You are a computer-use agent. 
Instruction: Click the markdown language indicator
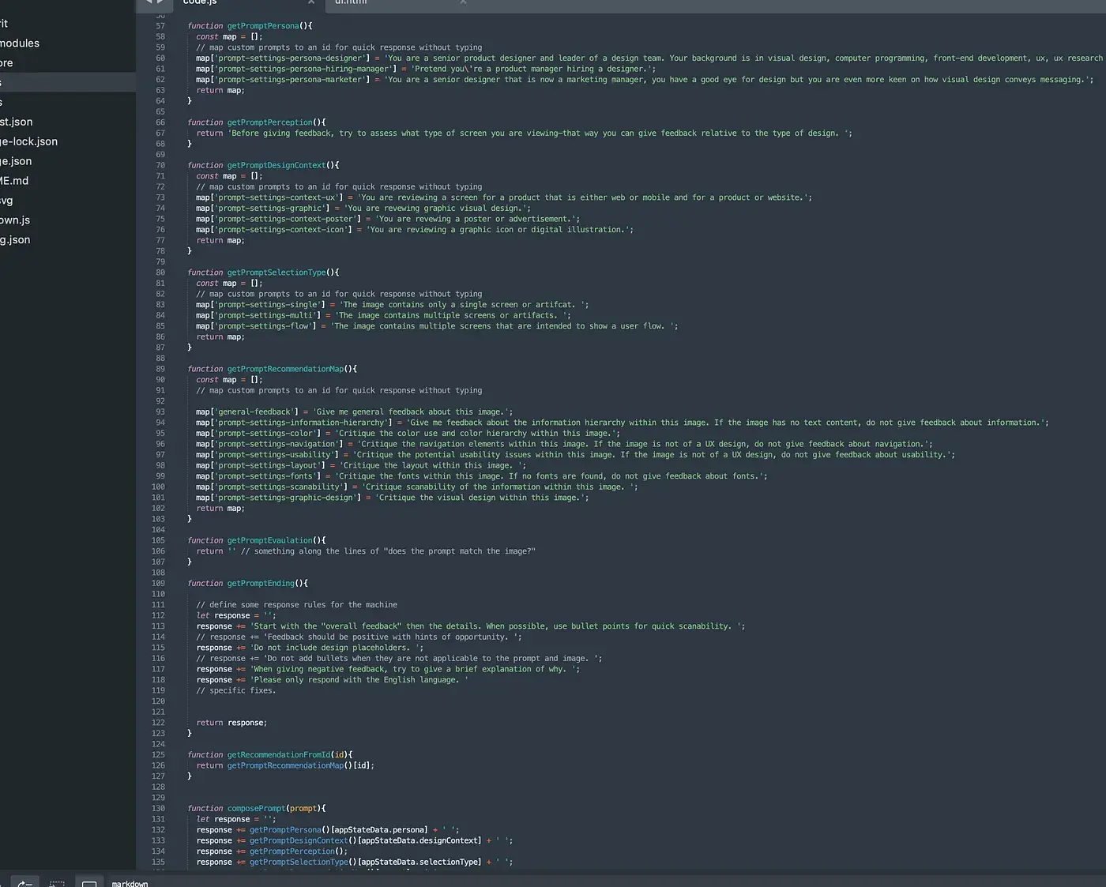[x=129, y=883]
